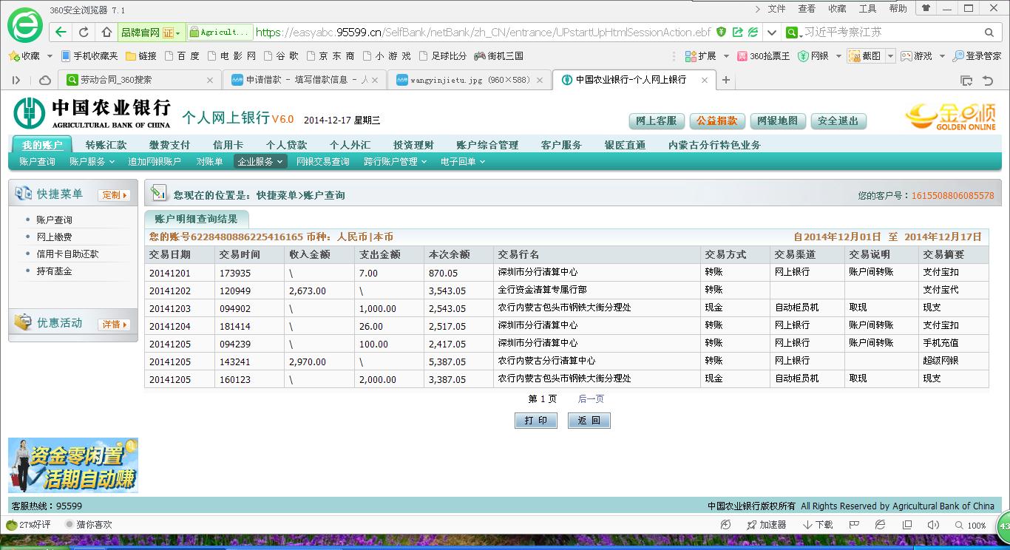Expand the 企业服务 dropdown menu
Image resolution: width=1010 pixels, height=550 pixels.
point(260,162)
